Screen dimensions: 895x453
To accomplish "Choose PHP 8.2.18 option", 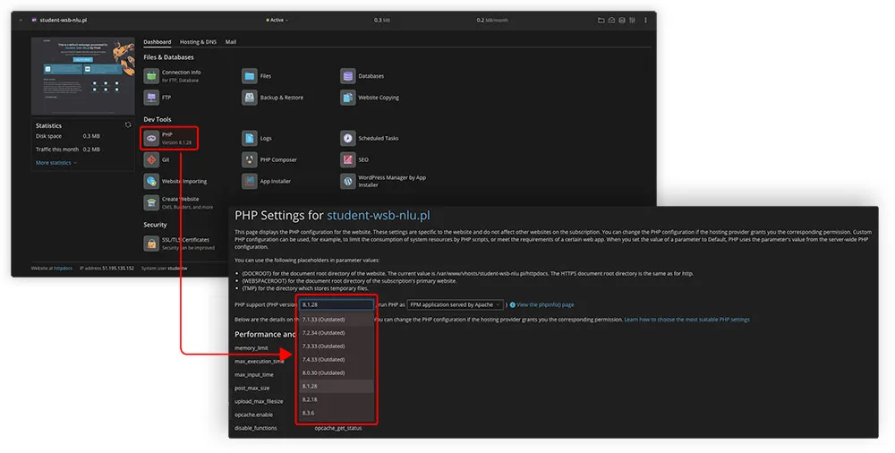I will point(337,399).
